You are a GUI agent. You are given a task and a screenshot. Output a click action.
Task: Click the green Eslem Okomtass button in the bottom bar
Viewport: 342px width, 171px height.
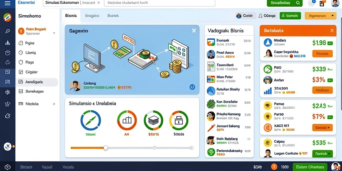(x=310, y=167)
